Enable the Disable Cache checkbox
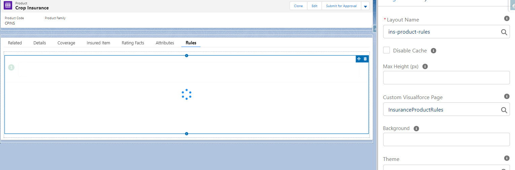Image resolution: width=515 pixels, height=170 pixels. tap(387, 50)
